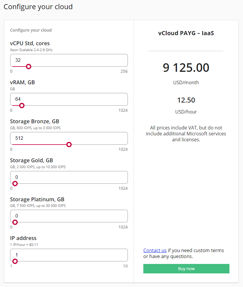
Task: Click the Storage Bronze slider handle
Action: coord(69,145)
